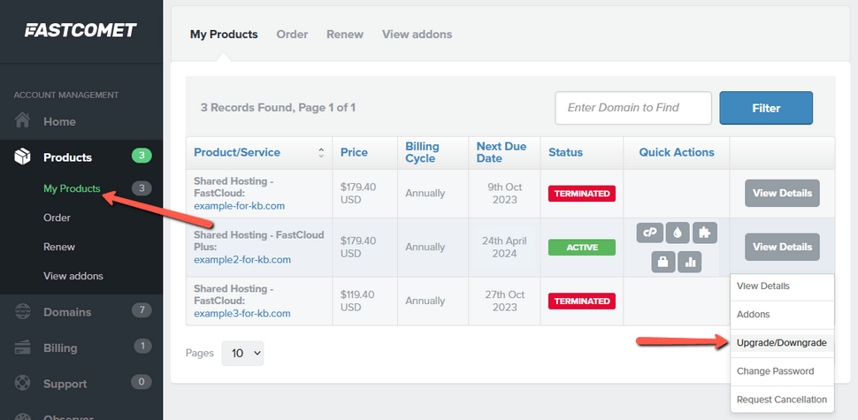The width and height of the screenshot is (858, 420).
Task: Click the bar chart quick action icon
Action: [x=689, y=262]
